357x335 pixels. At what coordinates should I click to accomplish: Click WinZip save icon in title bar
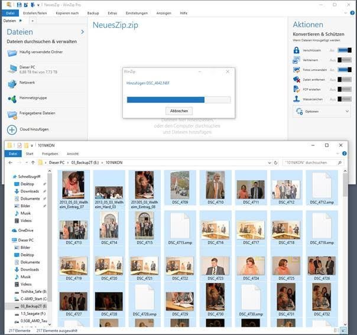point(19,5)
